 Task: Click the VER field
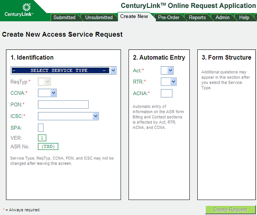42,138
